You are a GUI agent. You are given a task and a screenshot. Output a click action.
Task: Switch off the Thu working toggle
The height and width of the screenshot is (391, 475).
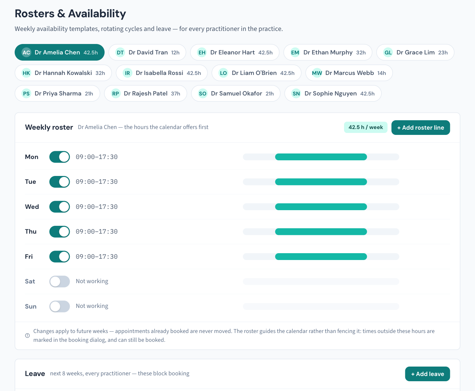point(60,232)
